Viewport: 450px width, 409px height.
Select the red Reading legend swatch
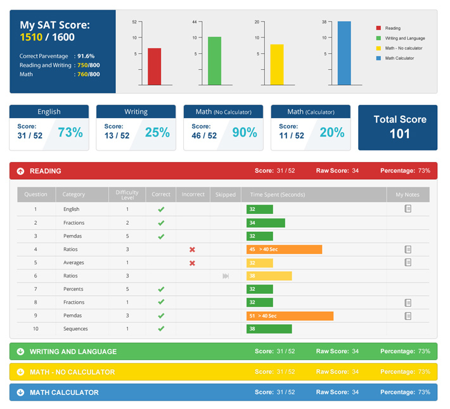tap(378, 28)
